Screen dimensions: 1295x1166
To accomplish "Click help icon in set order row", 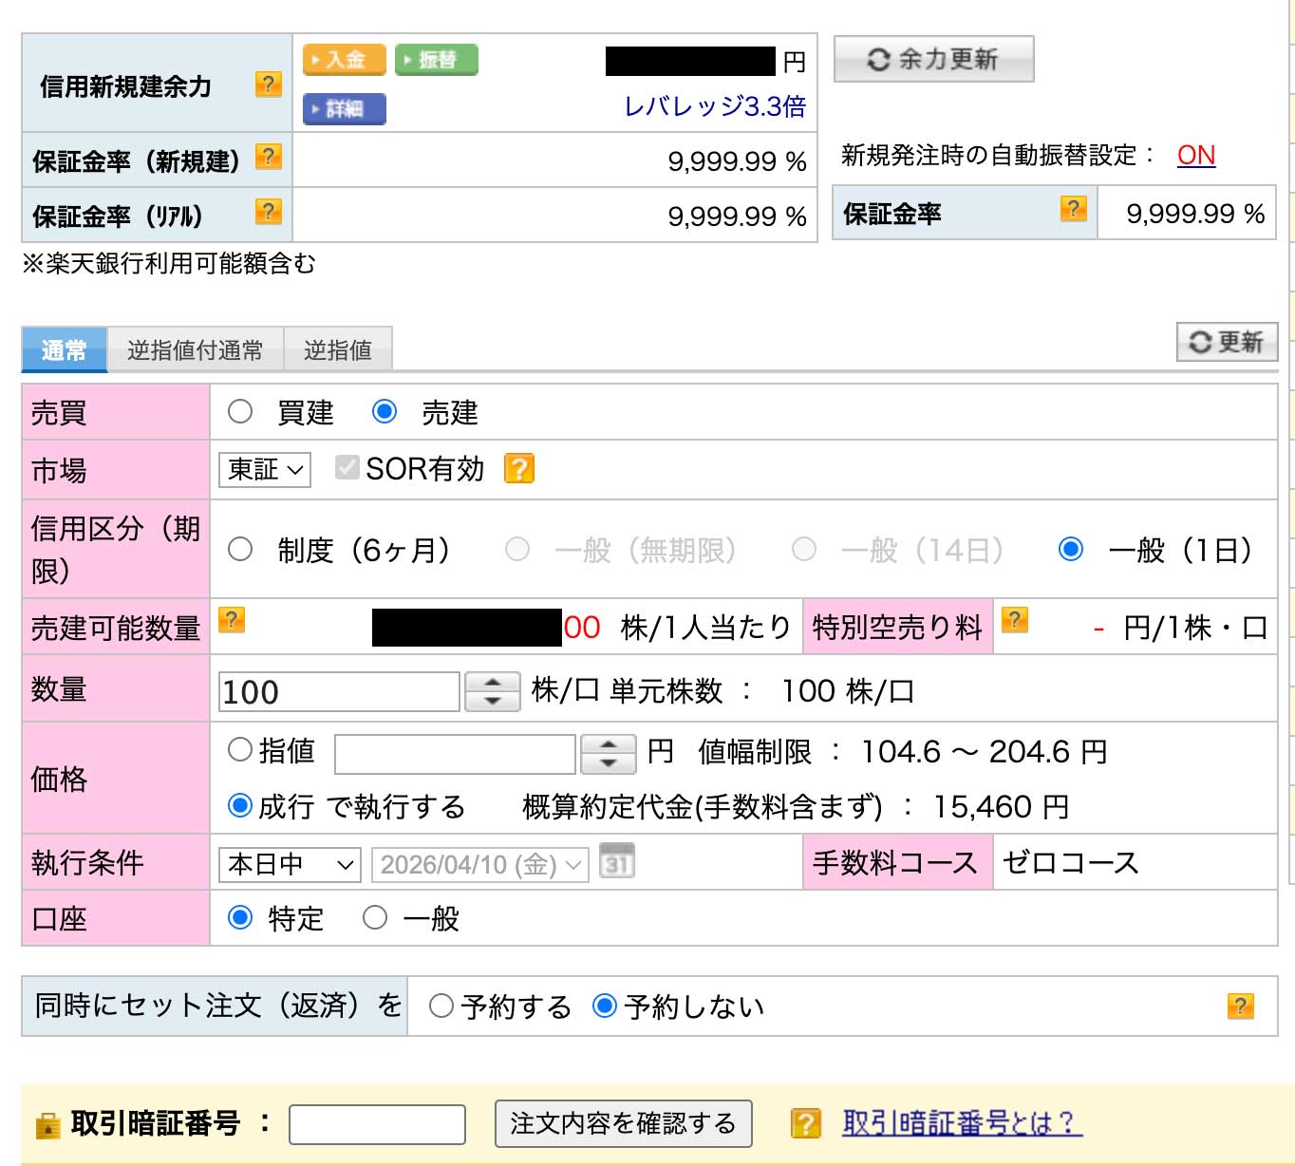I will [x=1240, y=1006].
